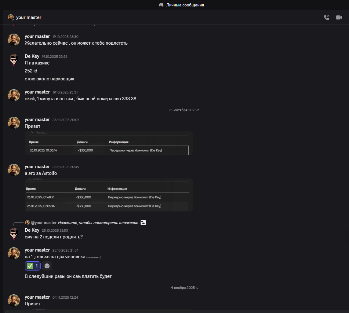Click De Key avatar beside "ему на 2 недели продлить?"

[x=14, y=234]
